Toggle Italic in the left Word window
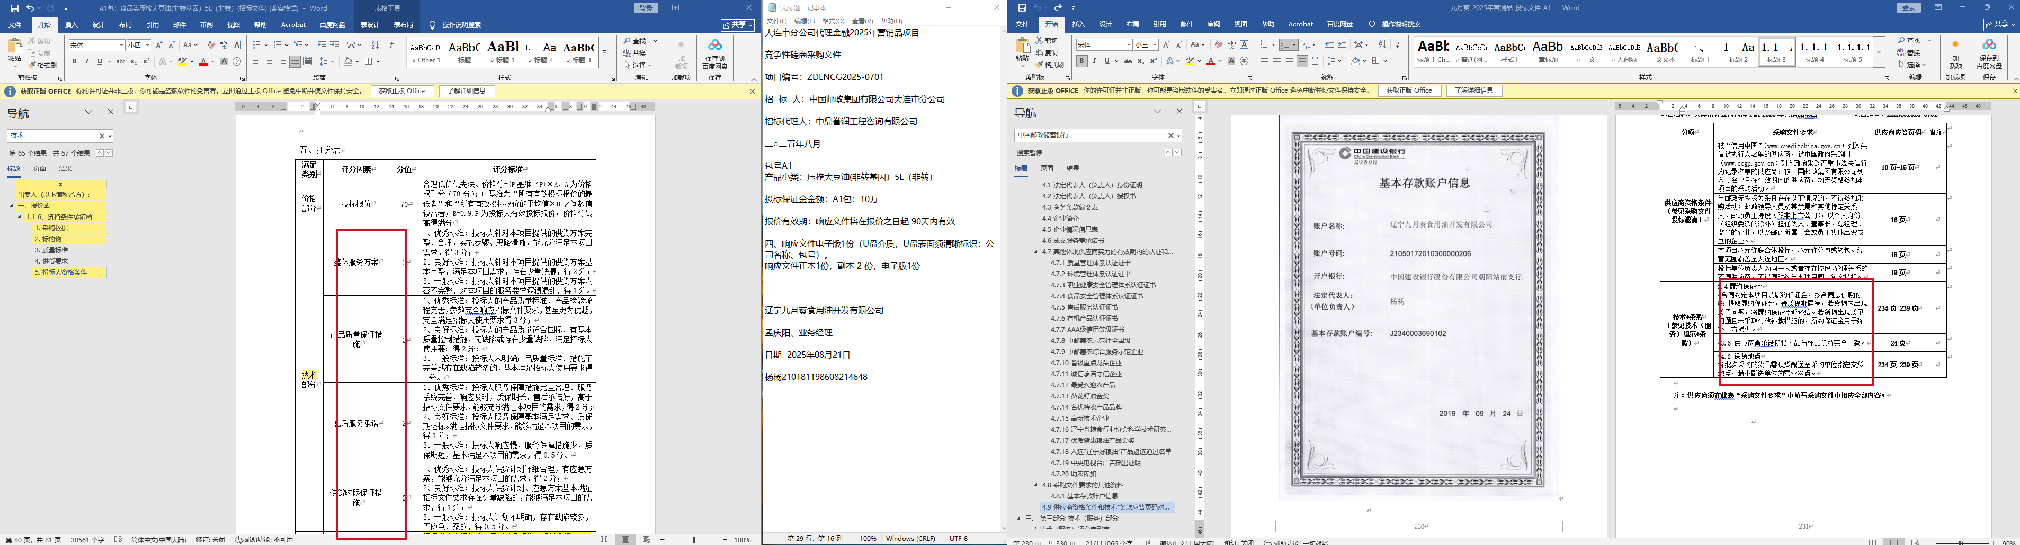The height and width of the screenshot is (545, 2020). click(87, 61)
